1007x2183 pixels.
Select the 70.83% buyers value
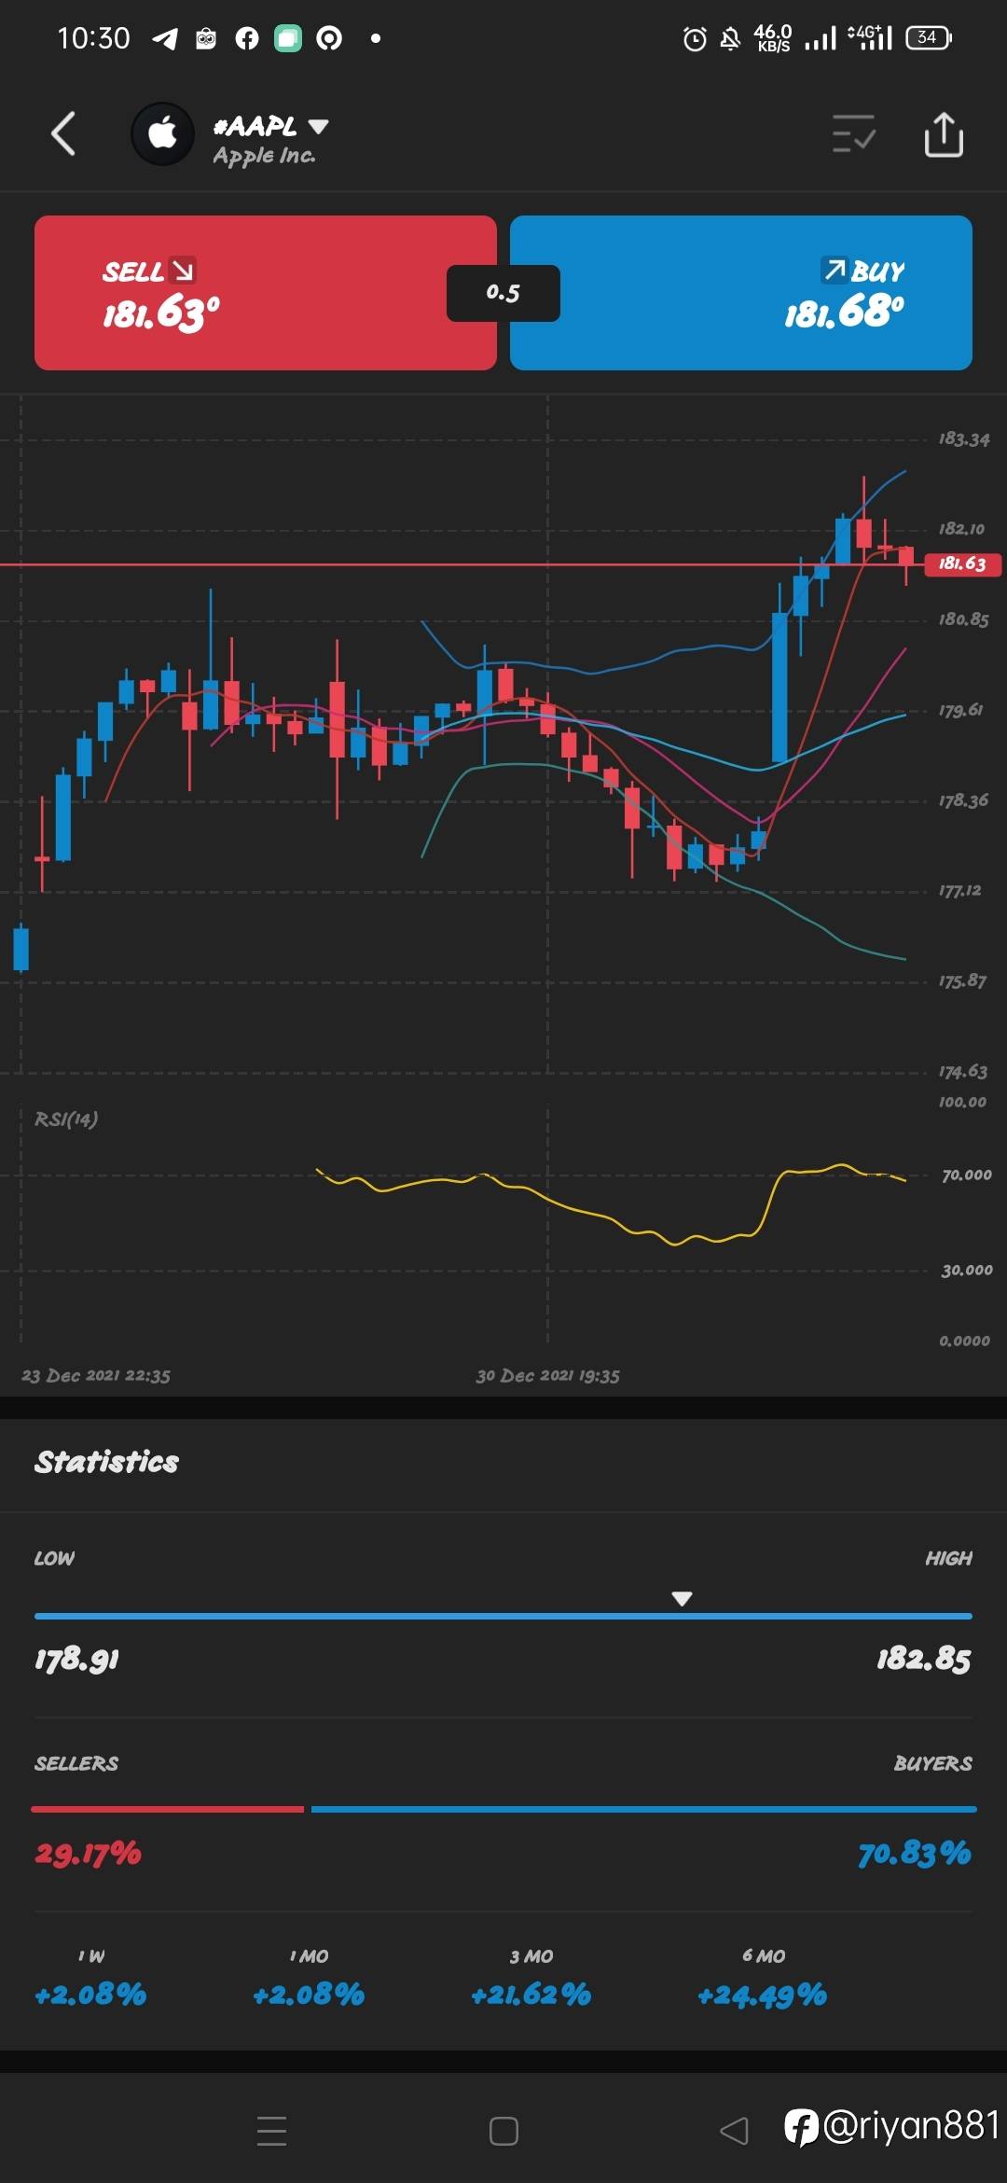click(915, 1853)
